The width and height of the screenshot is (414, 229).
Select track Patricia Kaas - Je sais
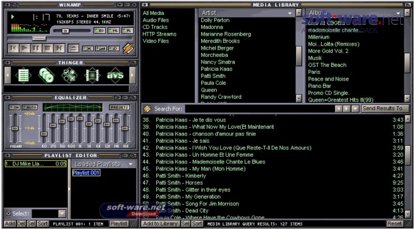click(183, 141)
